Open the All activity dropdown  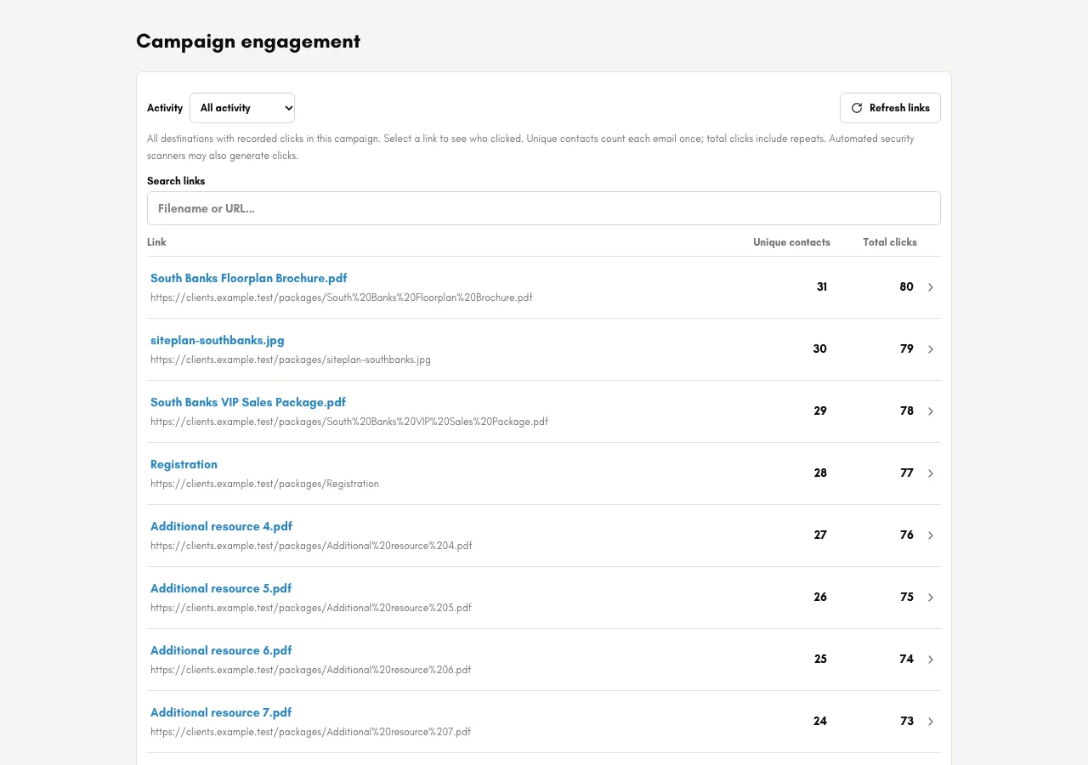(x=242, y=108)
